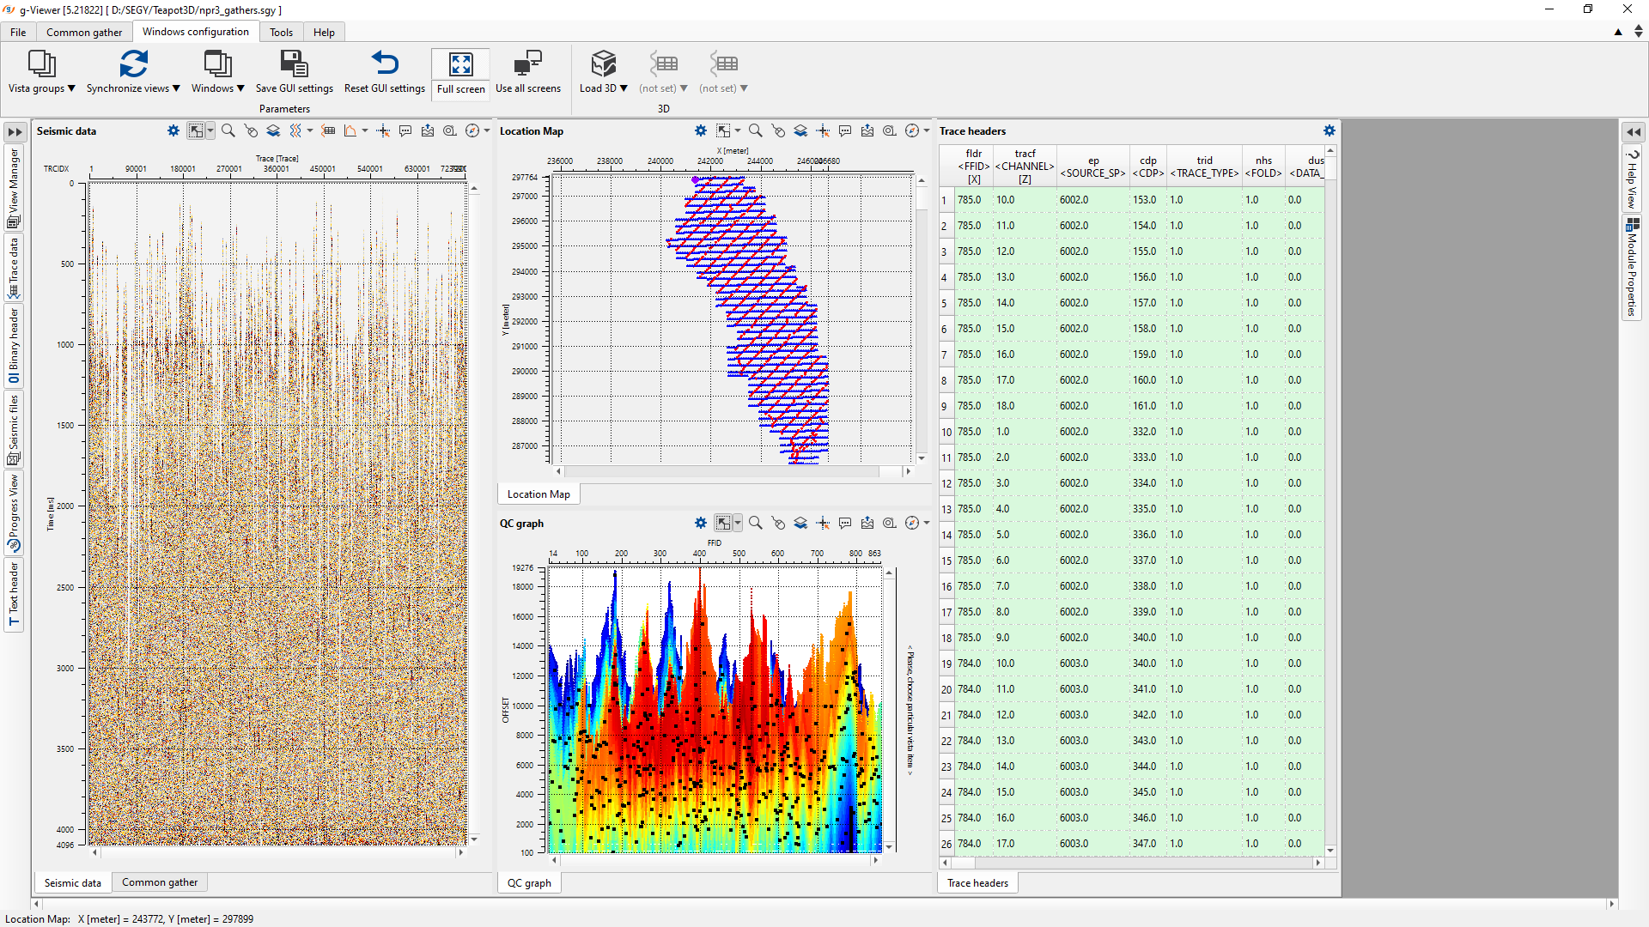The width and height of the screenshot is (1649, 927).
Task: Click Use all screens icon
Action: click(x=527, y=64)
